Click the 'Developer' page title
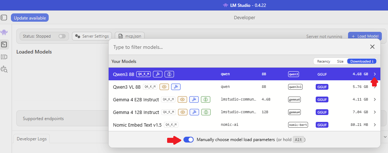Screen dimensions: 388x153 [x=244, y=18]
